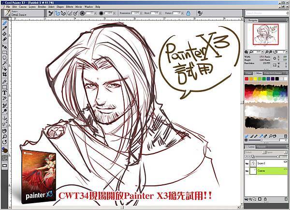This screenshot has width=290, height=210.
Task: Open the brush size dropdown arrow
Action: 95,14
